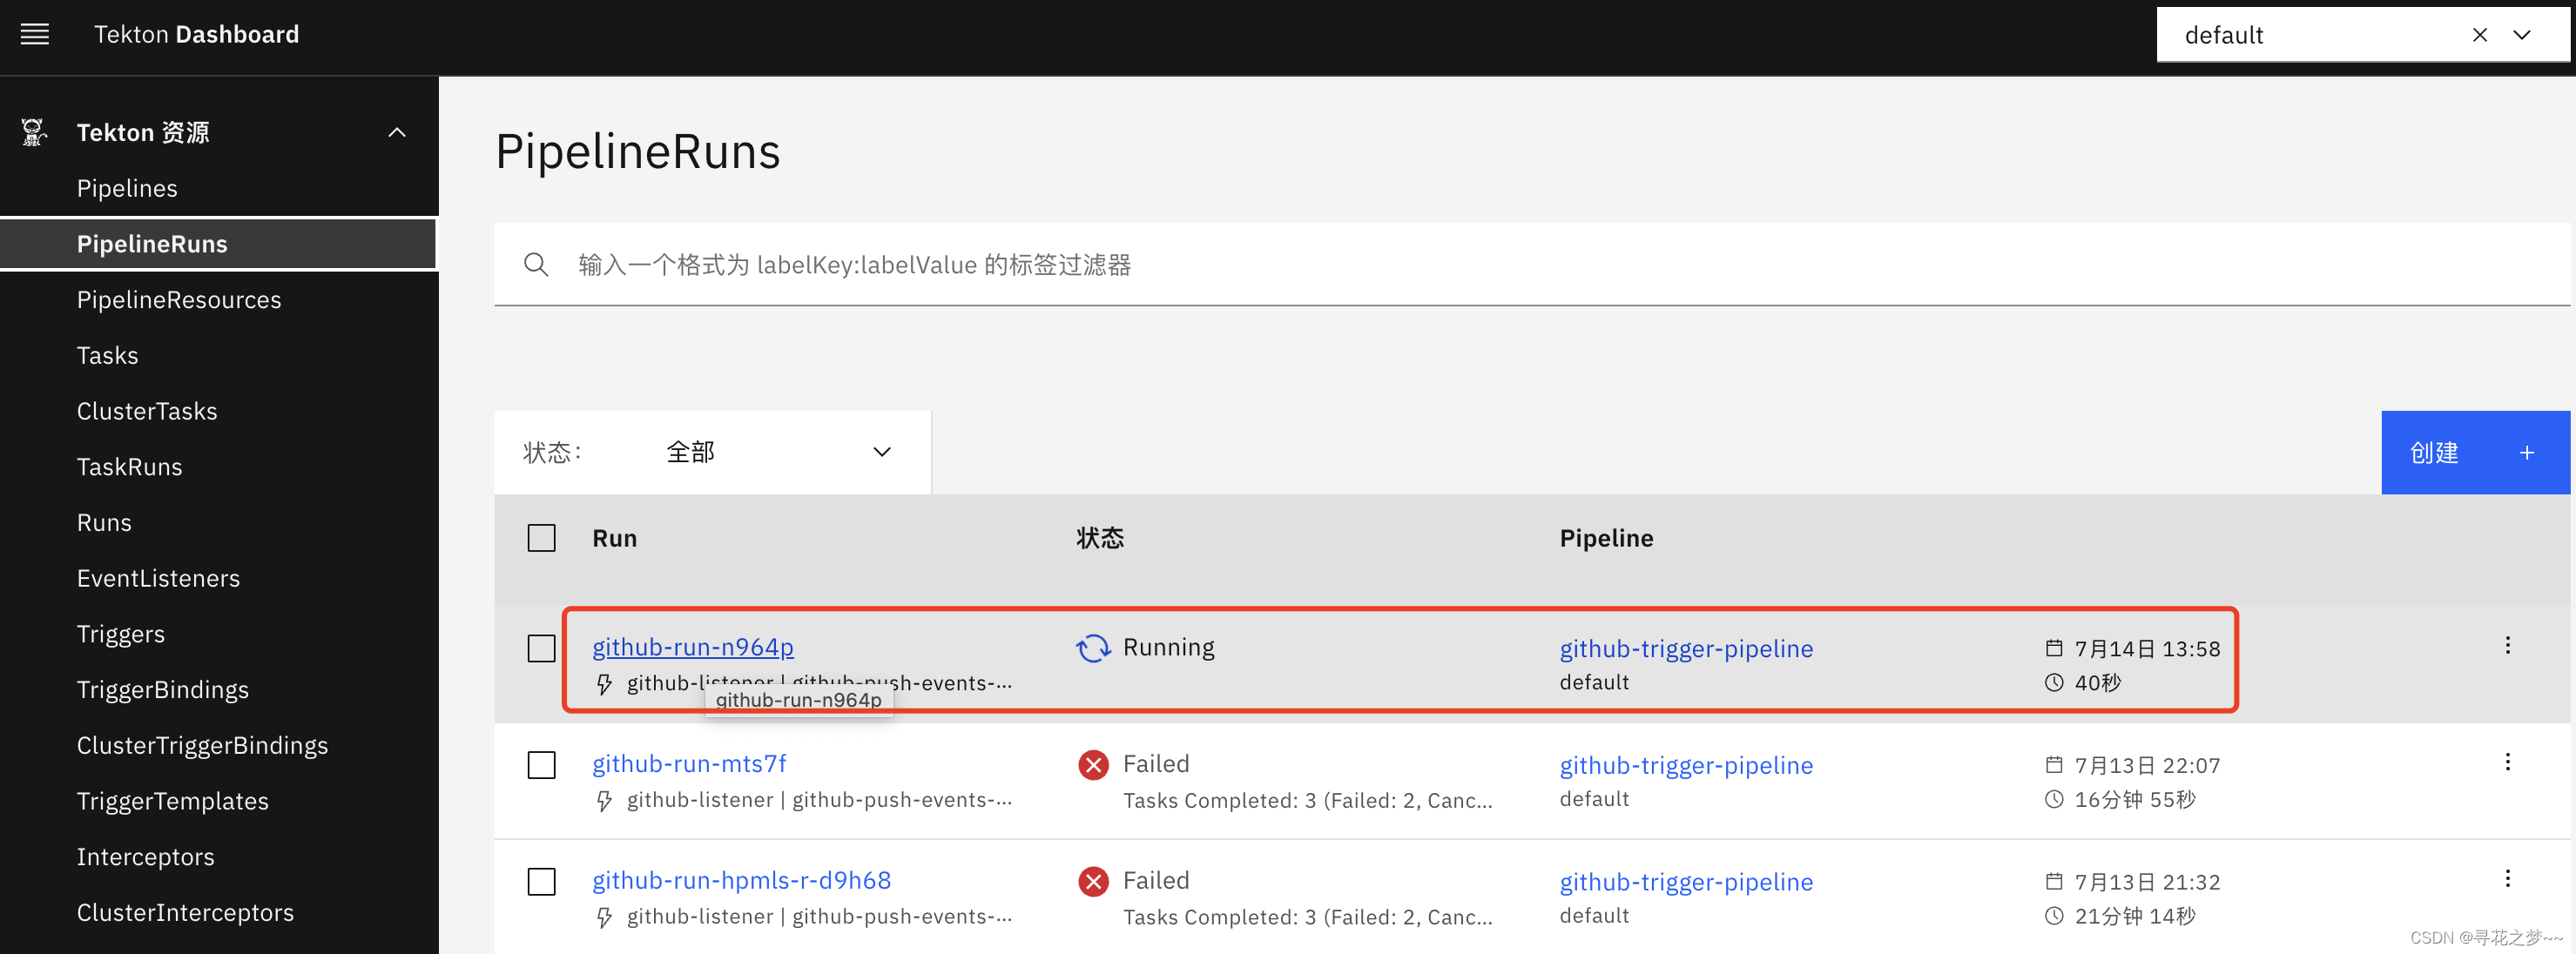Image resolution: width=2576 pixels, height=954 pixels.
Task: Click the 7月14日 13:58 timestamp text
Action: (x=2147, y=649)
